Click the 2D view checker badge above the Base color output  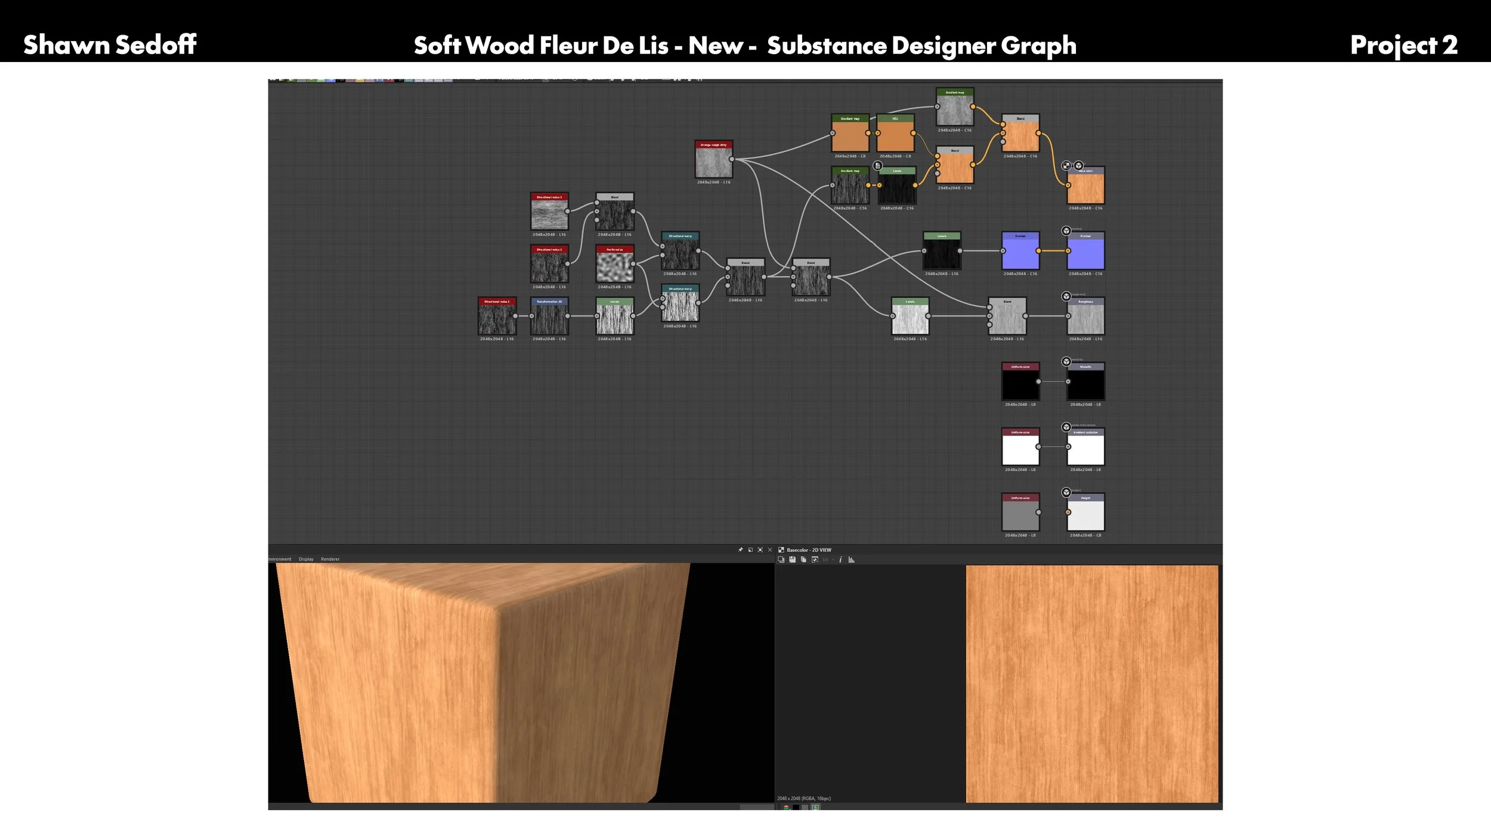1066,166
